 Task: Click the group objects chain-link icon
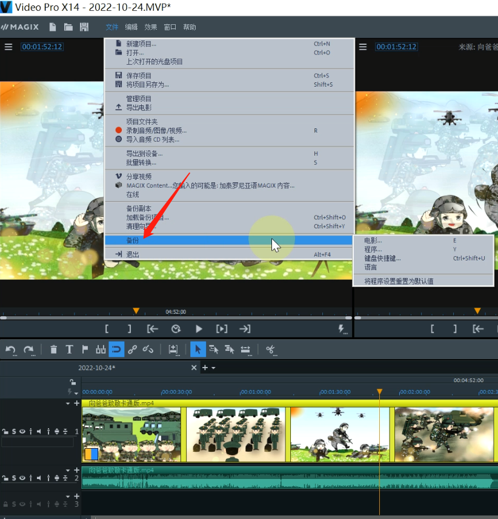(133, 349)
